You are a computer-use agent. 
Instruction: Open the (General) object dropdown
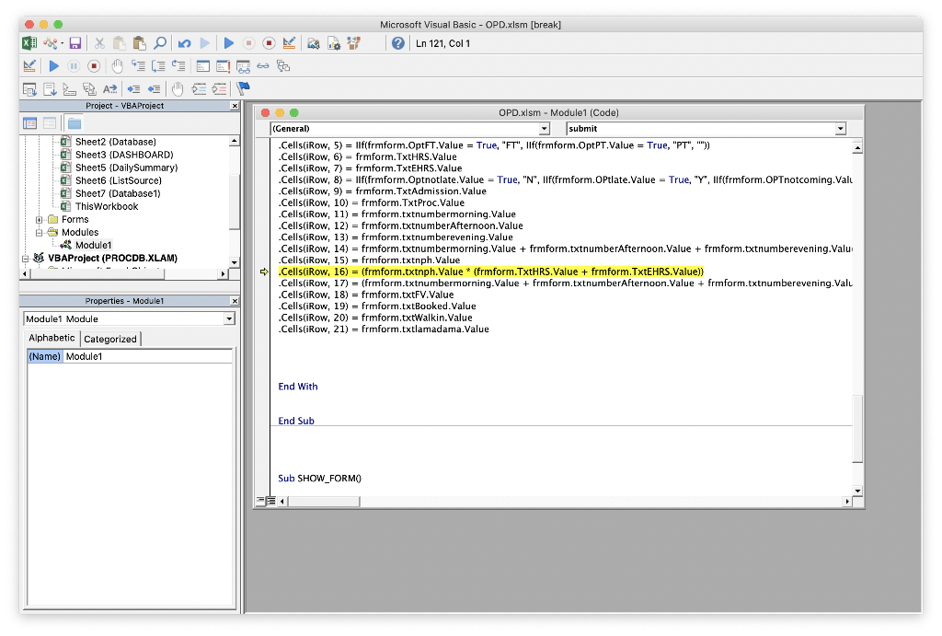(543, 129)
